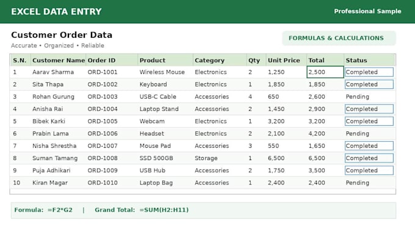Screen dimensions: 415x233
Task: Select the Total cell showing 2,500
Action: coord(325,72)
